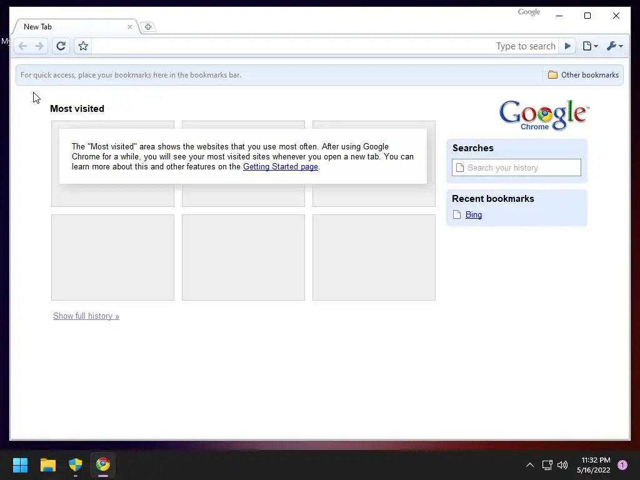Click the Search your history field
Image resolution: width=640 pixels, height=480 pixels.
[516, 167]
